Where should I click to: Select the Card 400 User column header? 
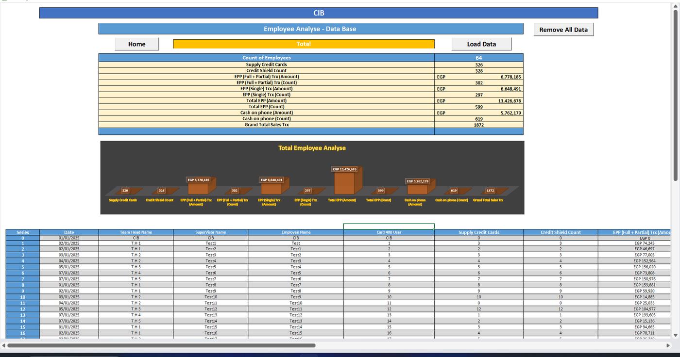point(389,232)
